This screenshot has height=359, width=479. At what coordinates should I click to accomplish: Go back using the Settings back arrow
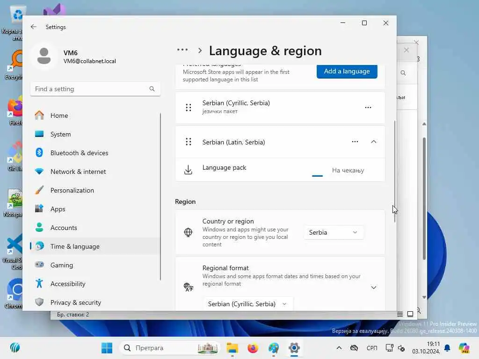(x=34, y=27)
